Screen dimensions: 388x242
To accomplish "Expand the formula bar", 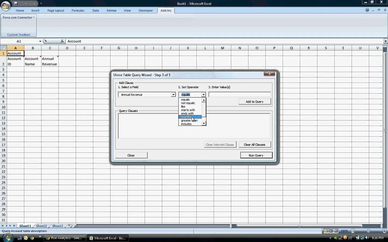I will click(x=386, y=41).
